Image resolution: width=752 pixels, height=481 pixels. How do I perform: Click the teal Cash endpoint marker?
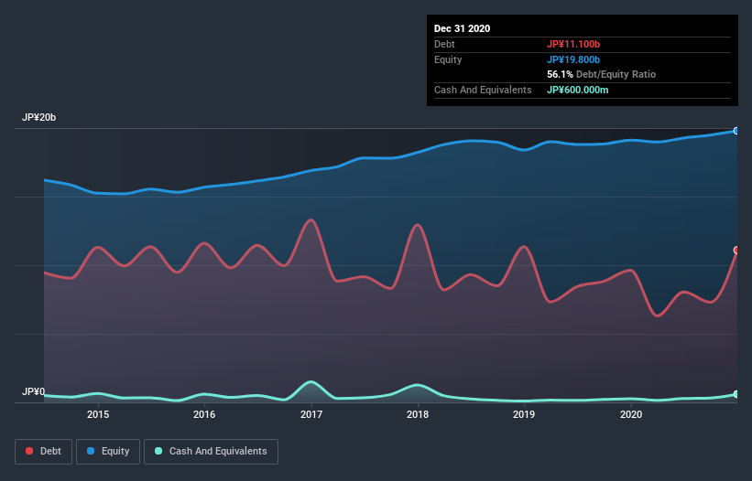coord(736,394)
